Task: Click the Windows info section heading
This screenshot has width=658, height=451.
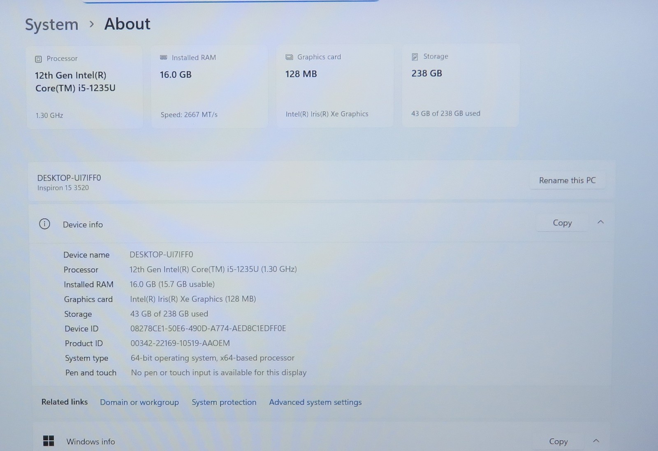Action: pyautogui.click(x=90, y=442)
